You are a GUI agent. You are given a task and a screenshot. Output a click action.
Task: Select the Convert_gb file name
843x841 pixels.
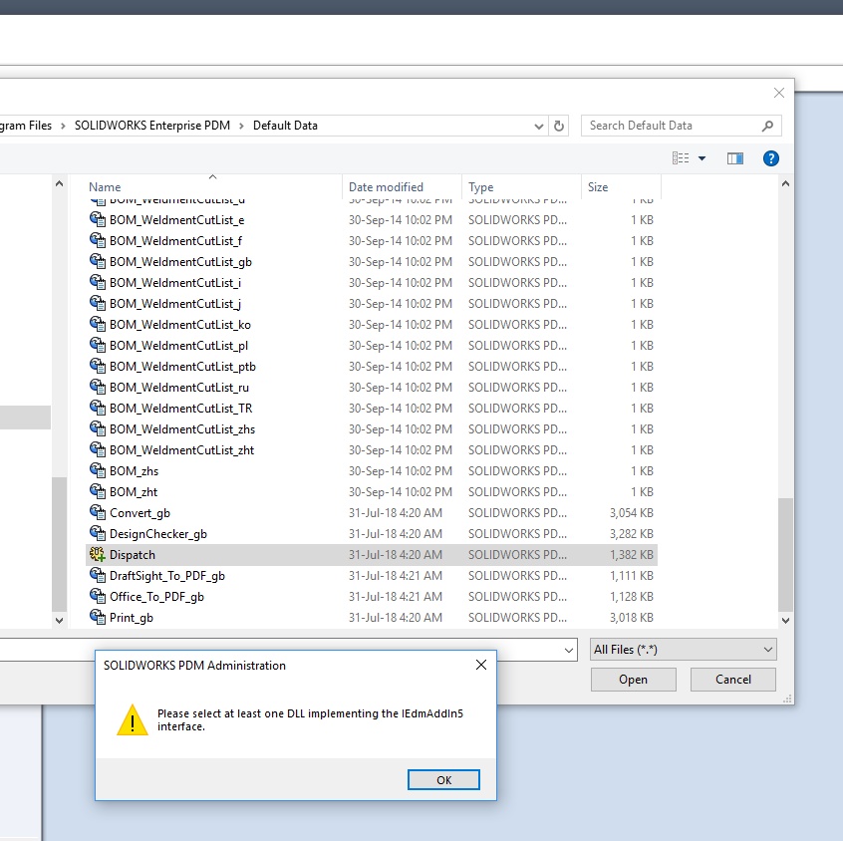pyautogui.click(x=140, y=513)
